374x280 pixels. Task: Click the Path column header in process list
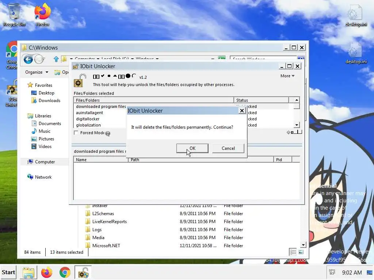pos(201,160)
